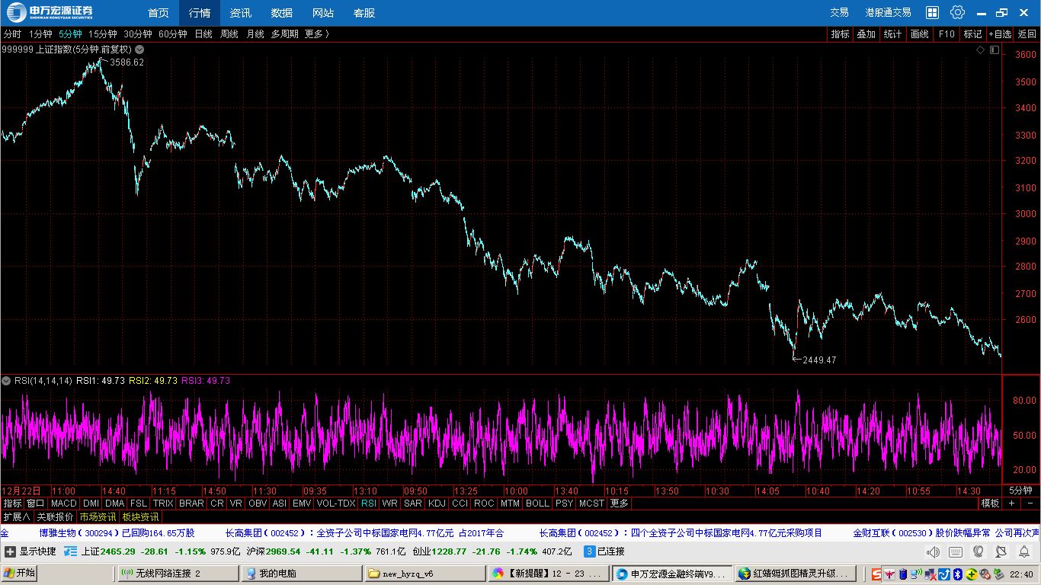Image resolution: width=1041 pixels, height=585 pixels.
Task: Open the 数据 menu
Action: pos(282,13)
